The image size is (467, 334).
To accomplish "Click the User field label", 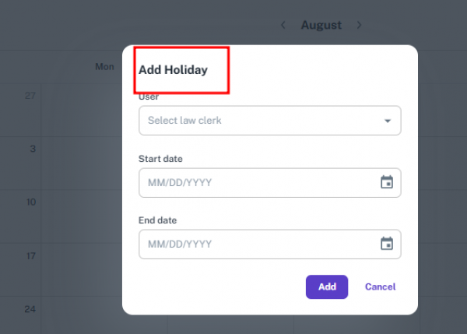I will [x=149, y=97].
